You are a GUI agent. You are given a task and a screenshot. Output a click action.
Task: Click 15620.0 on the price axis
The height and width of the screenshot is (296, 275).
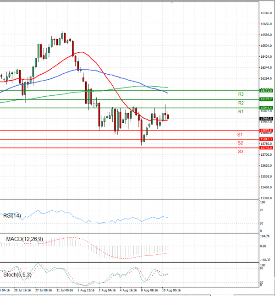coord(266,165)
